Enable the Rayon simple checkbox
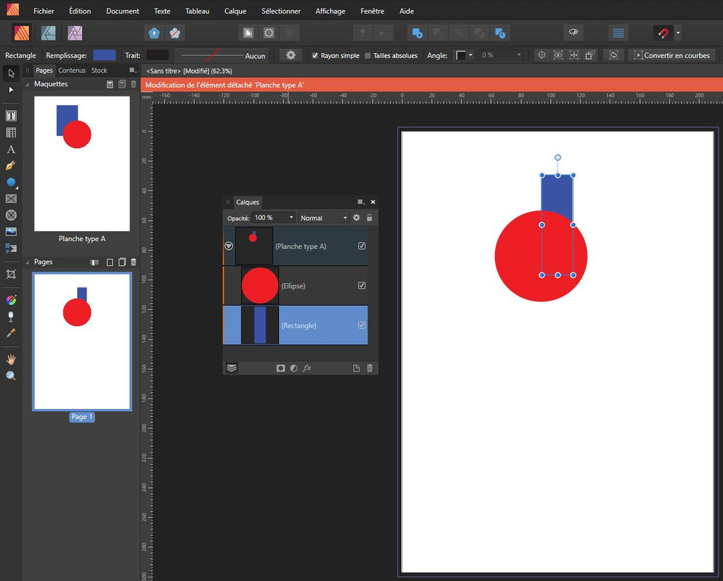723x581 pixels. (x=315, y=55)
